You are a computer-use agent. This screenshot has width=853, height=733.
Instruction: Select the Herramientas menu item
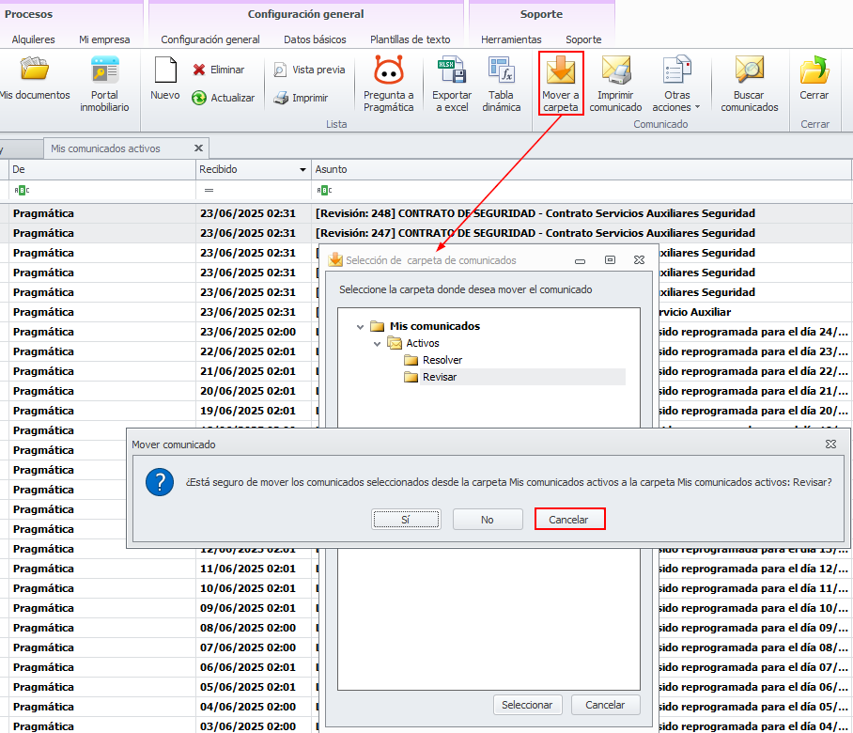(511, 39)
